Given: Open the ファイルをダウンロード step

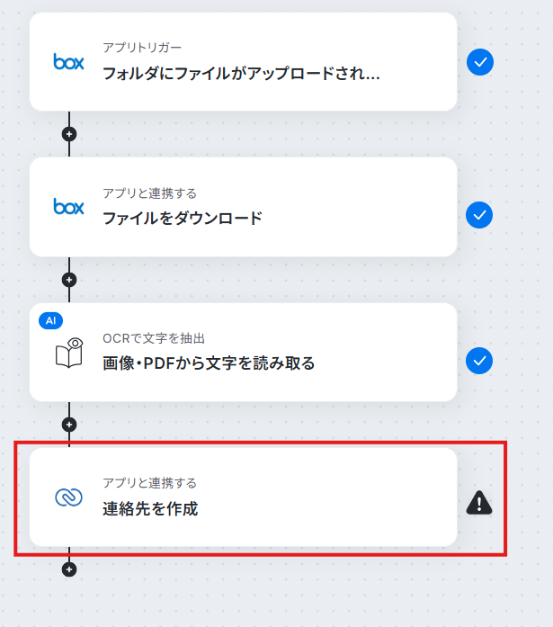Looking at the screenshot, I should (243, 207).
